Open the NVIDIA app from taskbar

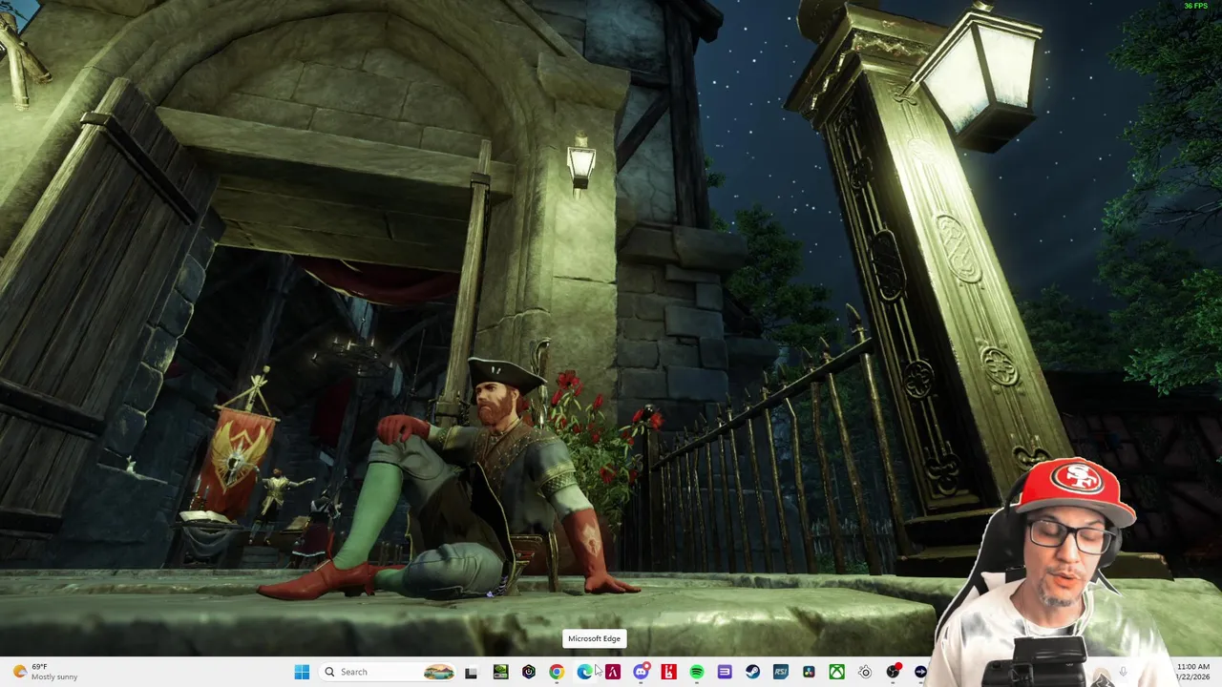(x=500, y=672)
